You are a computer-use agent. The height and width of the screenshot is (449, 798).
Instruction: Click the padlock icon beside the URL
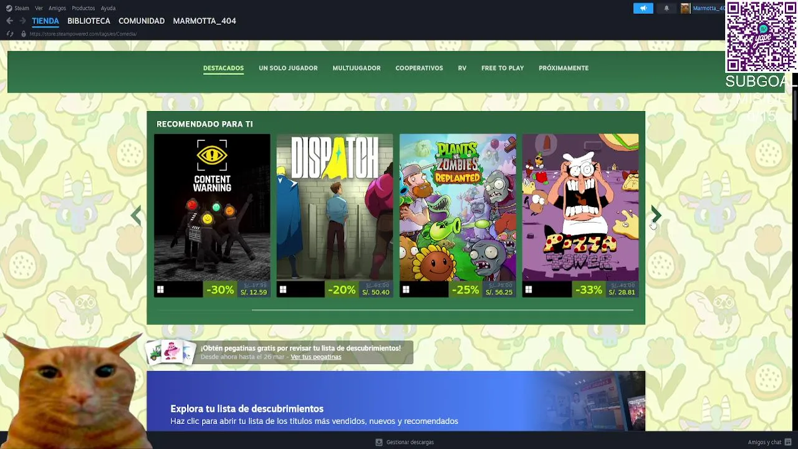23,34
